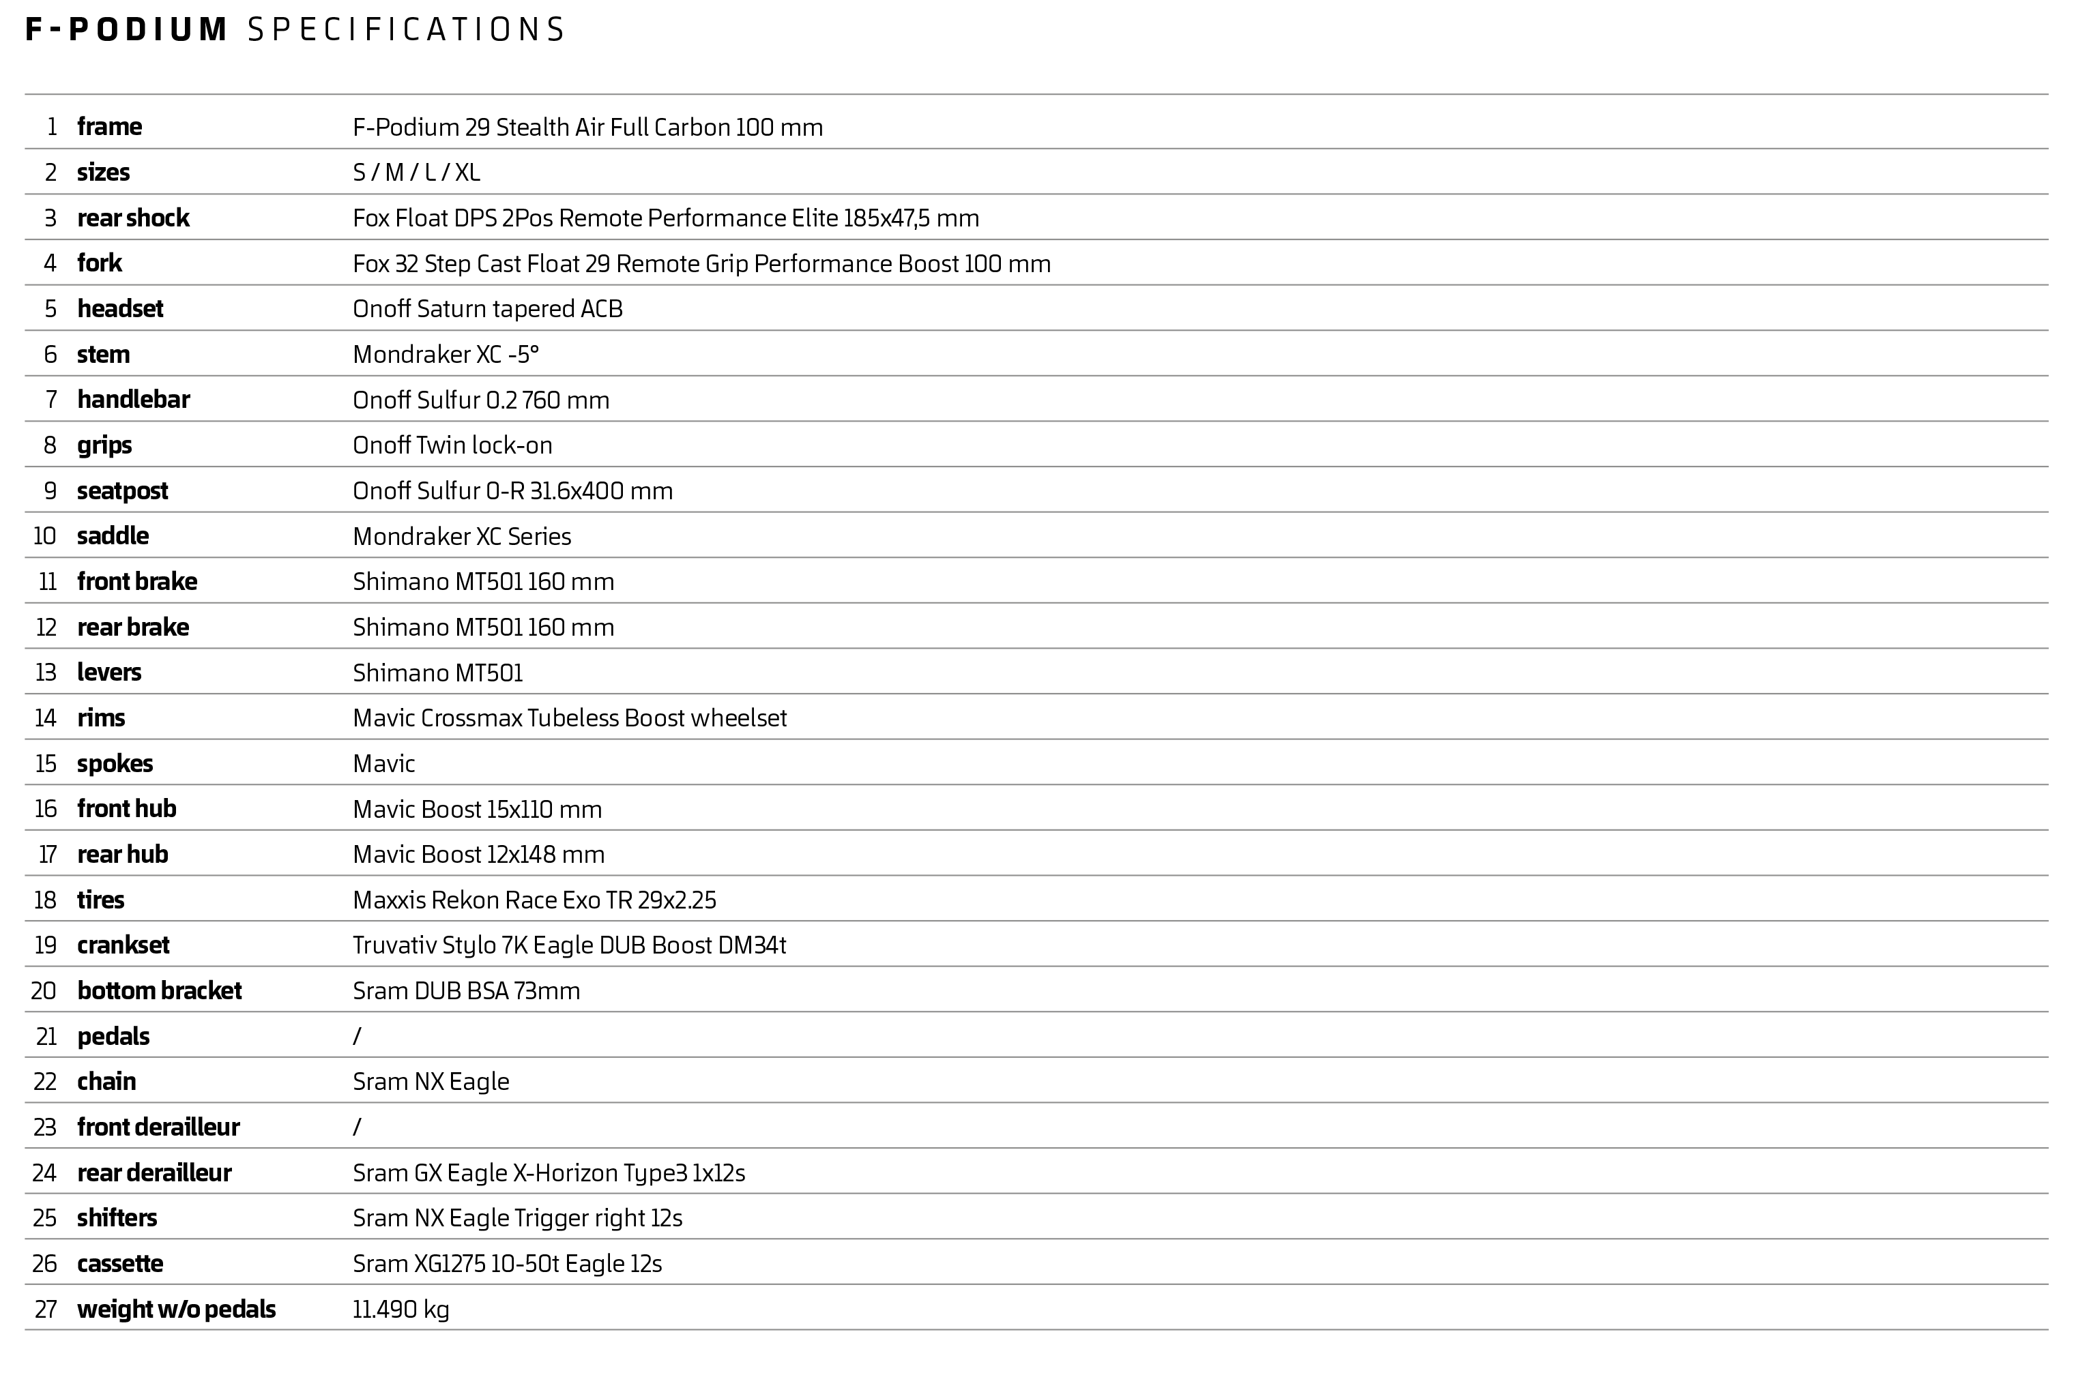2083x1388 pixels.
Task: Select the 'seatpost' row label
Action: (x=122, y=490)
